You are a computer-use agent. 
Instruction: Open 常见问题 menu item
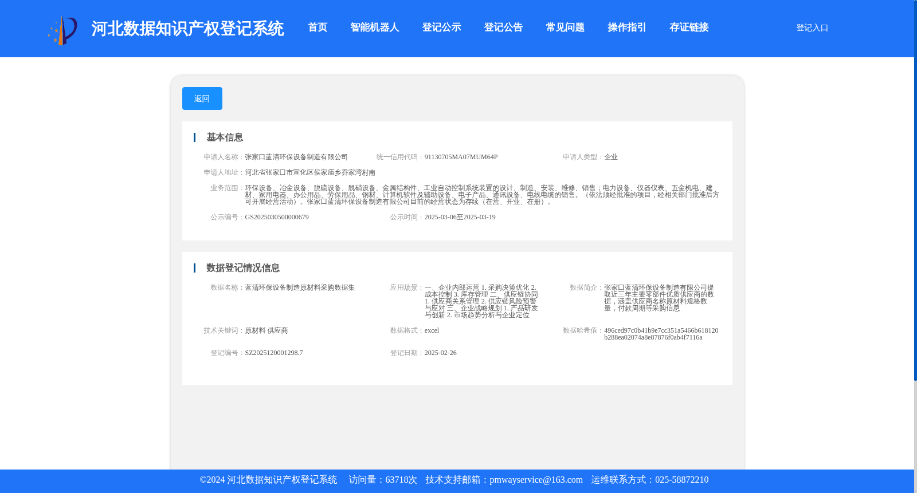[x=566, y=27]
